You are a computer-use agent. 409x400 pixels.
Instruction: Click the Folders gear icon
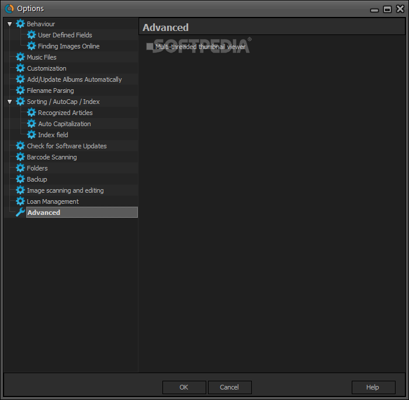pos(20,168)
